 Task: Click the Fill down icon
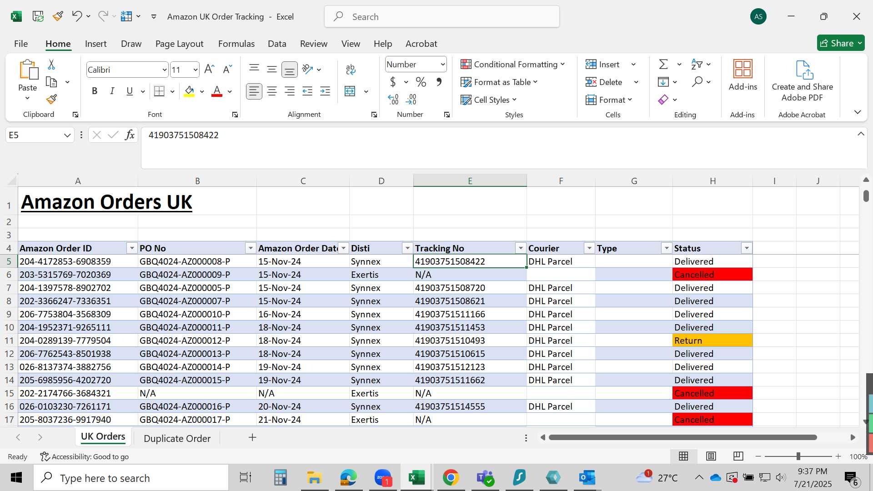tap(663, 82)
